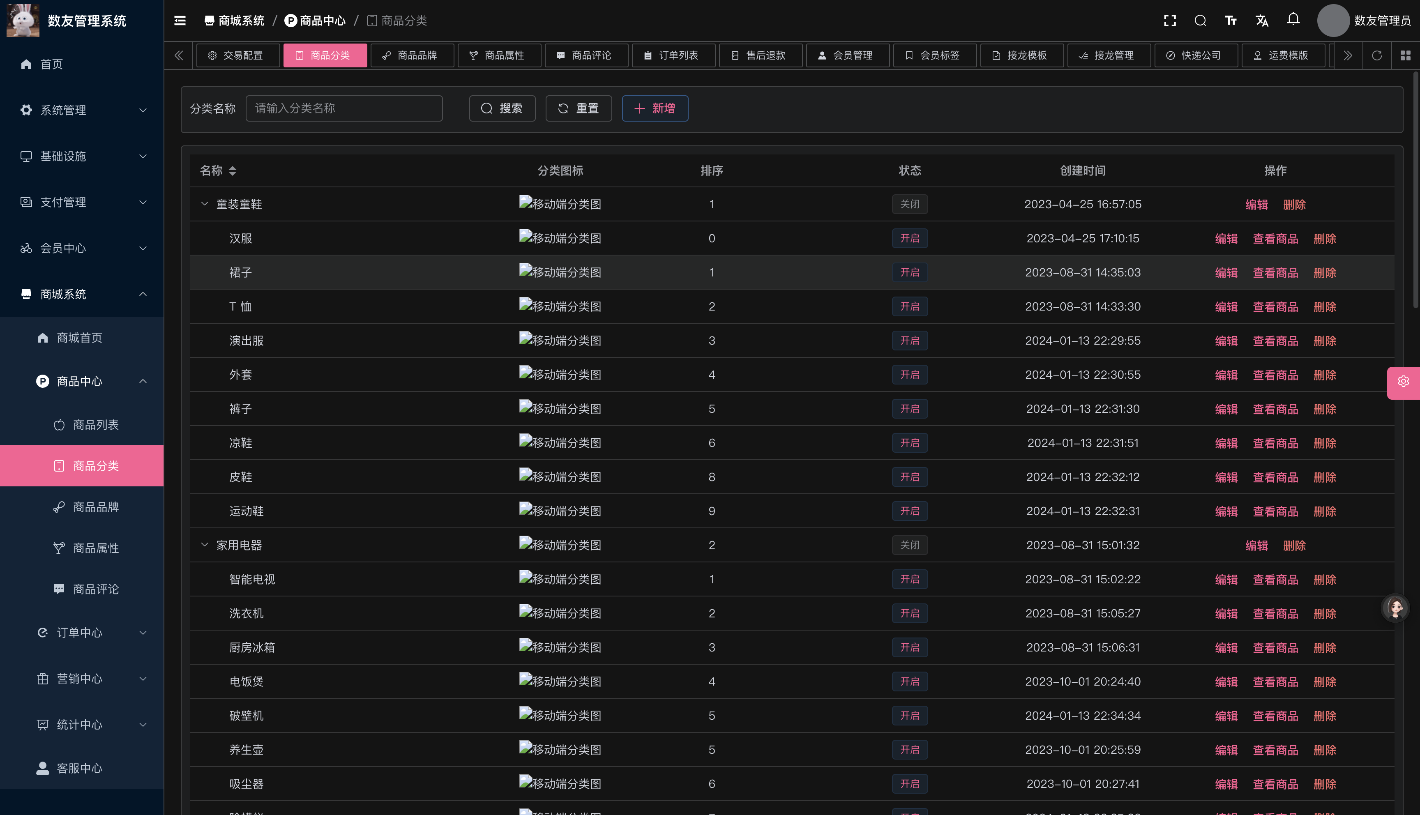1420x815 pixels.
Task: Refresh the current tab page icon
Action: click(1377, 55)
